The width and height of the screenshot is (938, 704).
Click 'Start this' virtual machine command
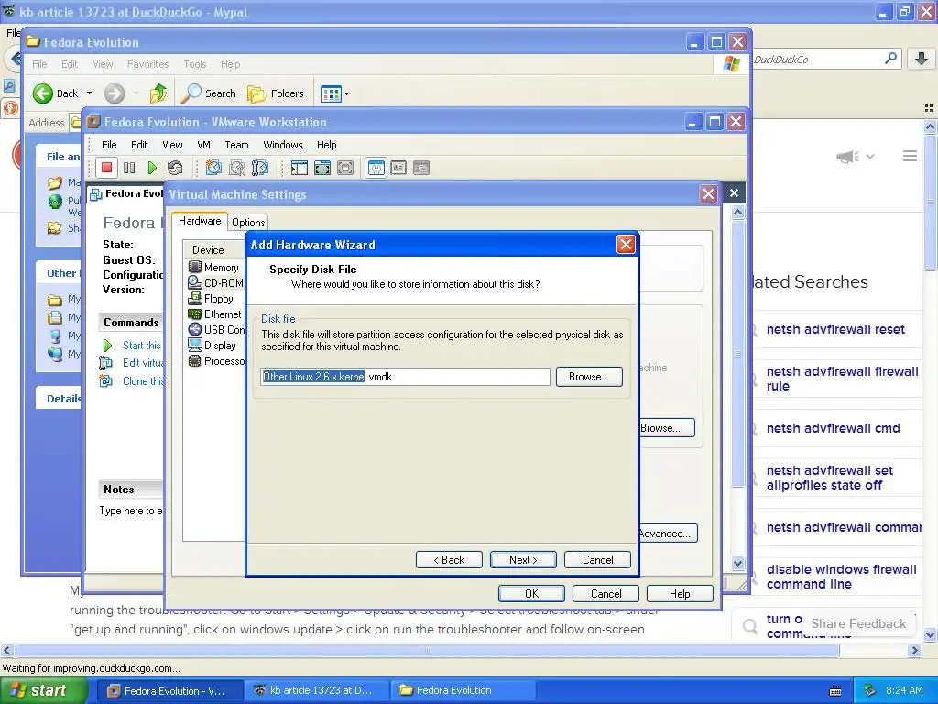coord(141,346)
